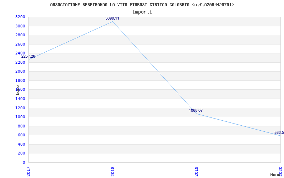Click the 2600 y-axis value

20,44
